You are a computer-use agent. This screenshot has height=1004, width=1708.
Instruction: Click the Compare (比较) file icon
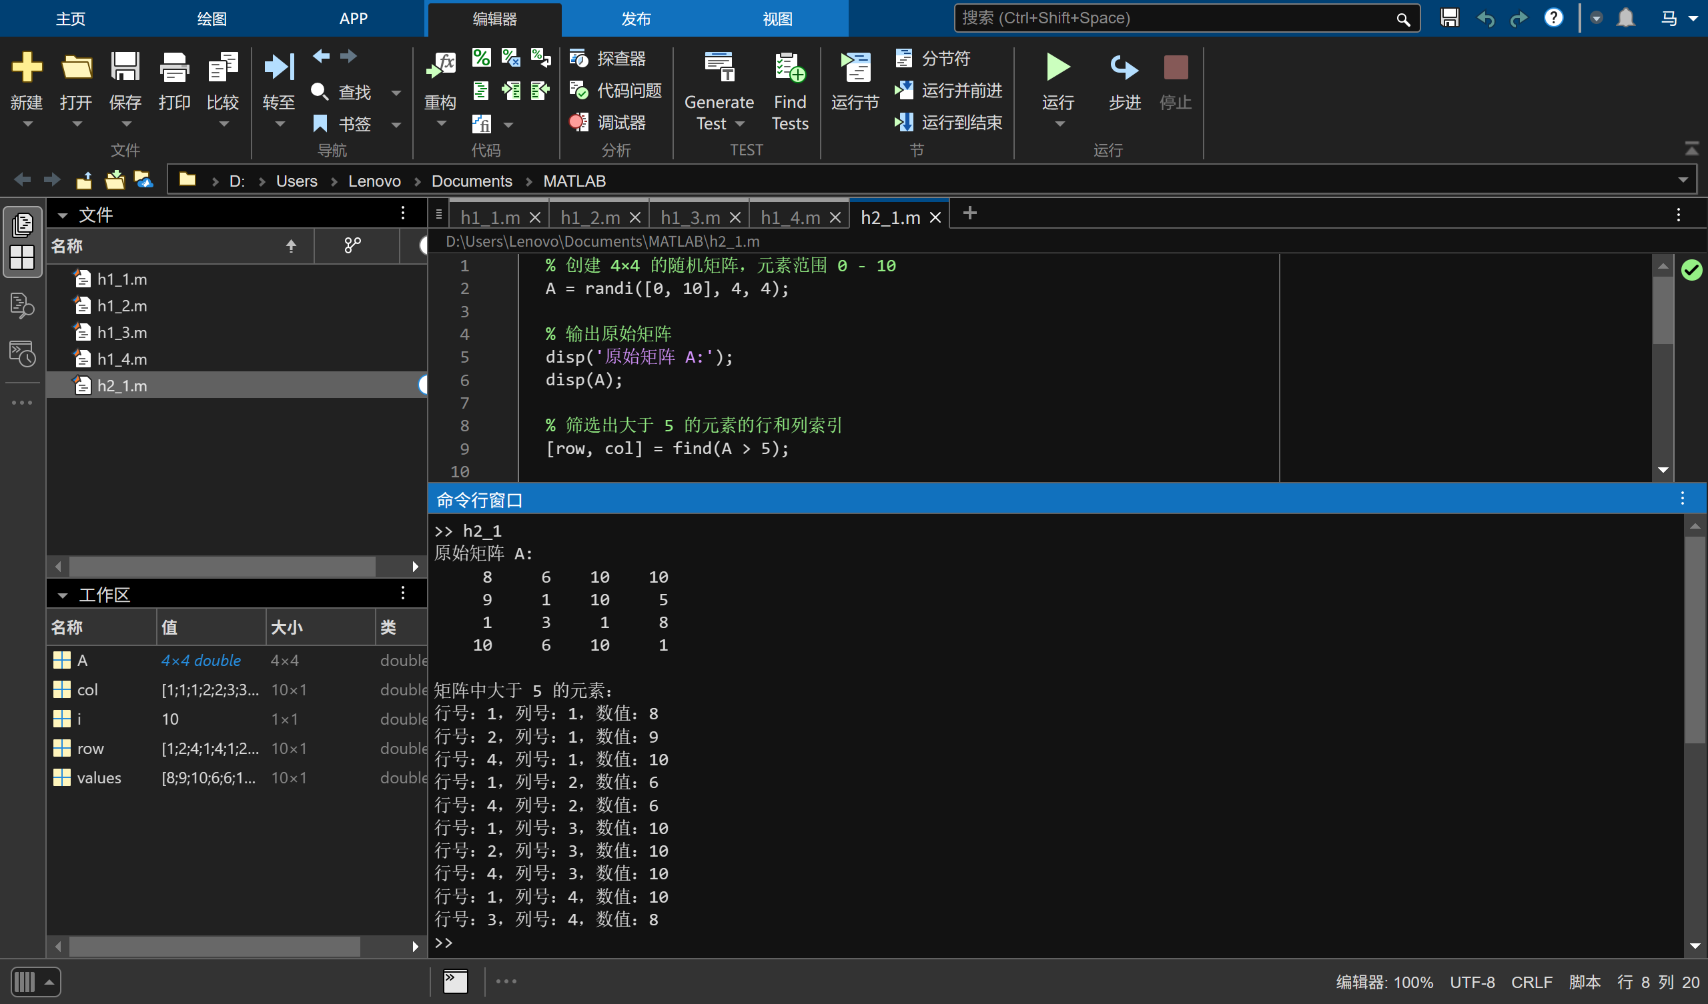(222, 68)
